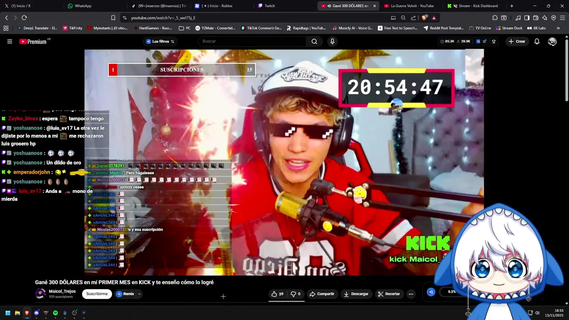Bookmark this page icon
Screen dimensions: 569x320
pos(113,18)
